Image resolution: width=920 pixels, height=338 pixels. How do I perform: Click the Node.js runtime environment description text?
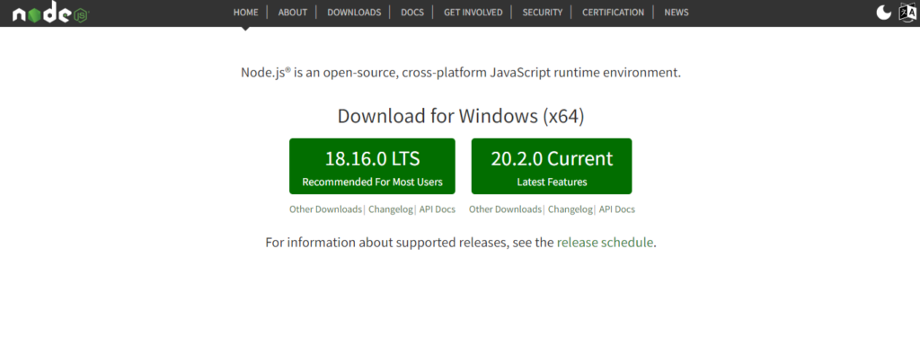[x=461, y=74]
